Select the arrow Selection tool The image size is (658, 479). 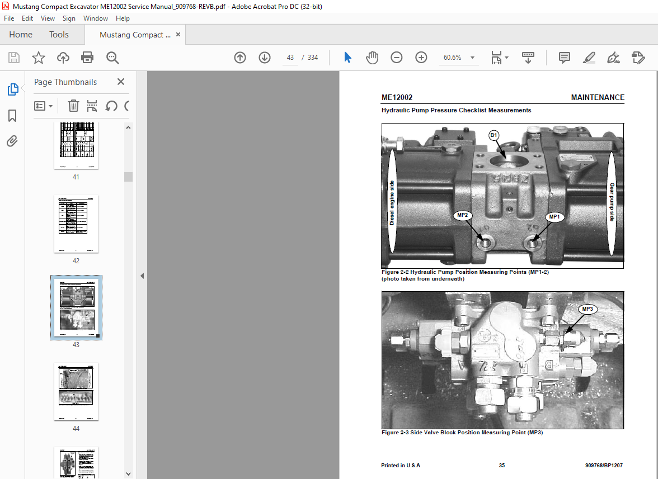pos(347,58)
